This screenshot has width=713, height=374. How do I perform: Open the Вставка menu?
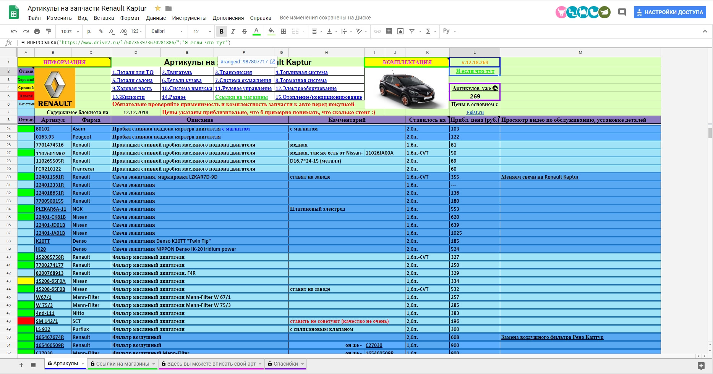[x=104, y=18]
